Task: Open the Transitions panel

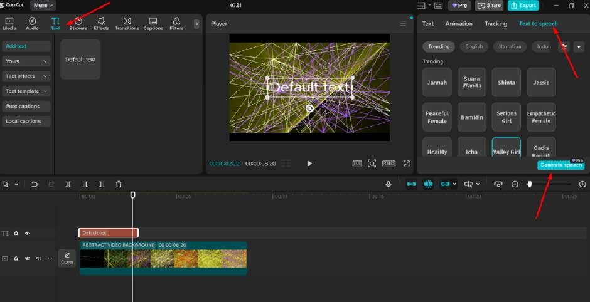Action: [127, 24]
